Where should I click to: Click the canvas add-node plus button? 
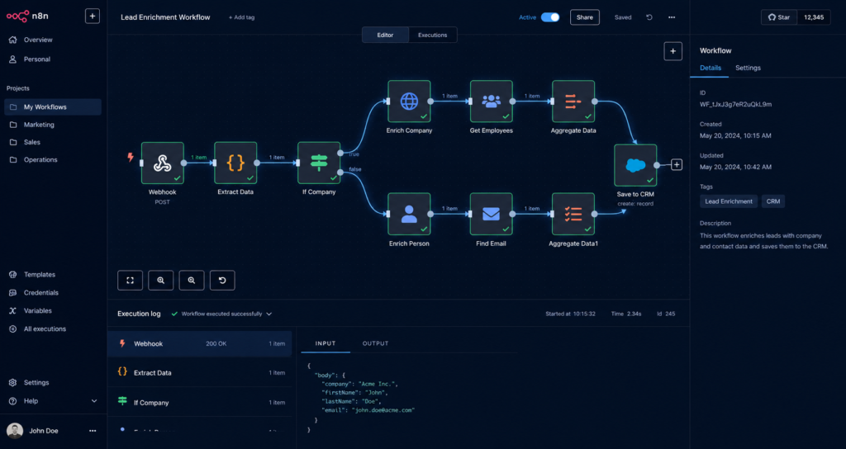[x=673, y=51]
